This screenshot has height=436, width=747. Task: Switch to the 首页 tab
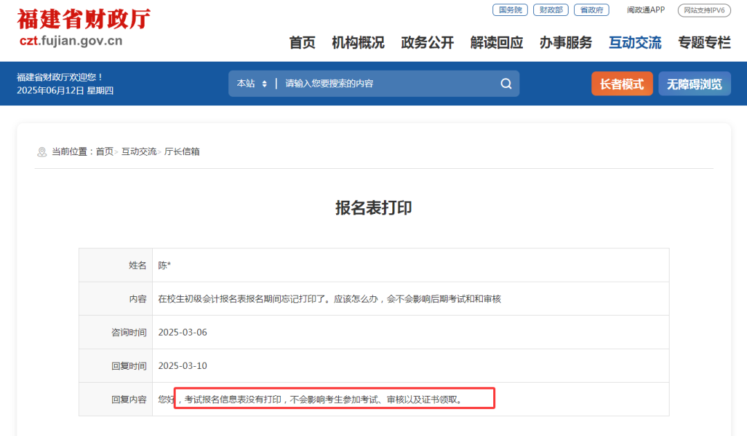[304, 43]
